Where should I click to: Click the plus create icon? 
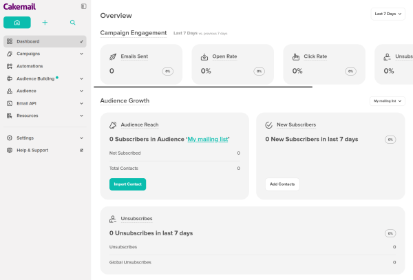(45, 23)
